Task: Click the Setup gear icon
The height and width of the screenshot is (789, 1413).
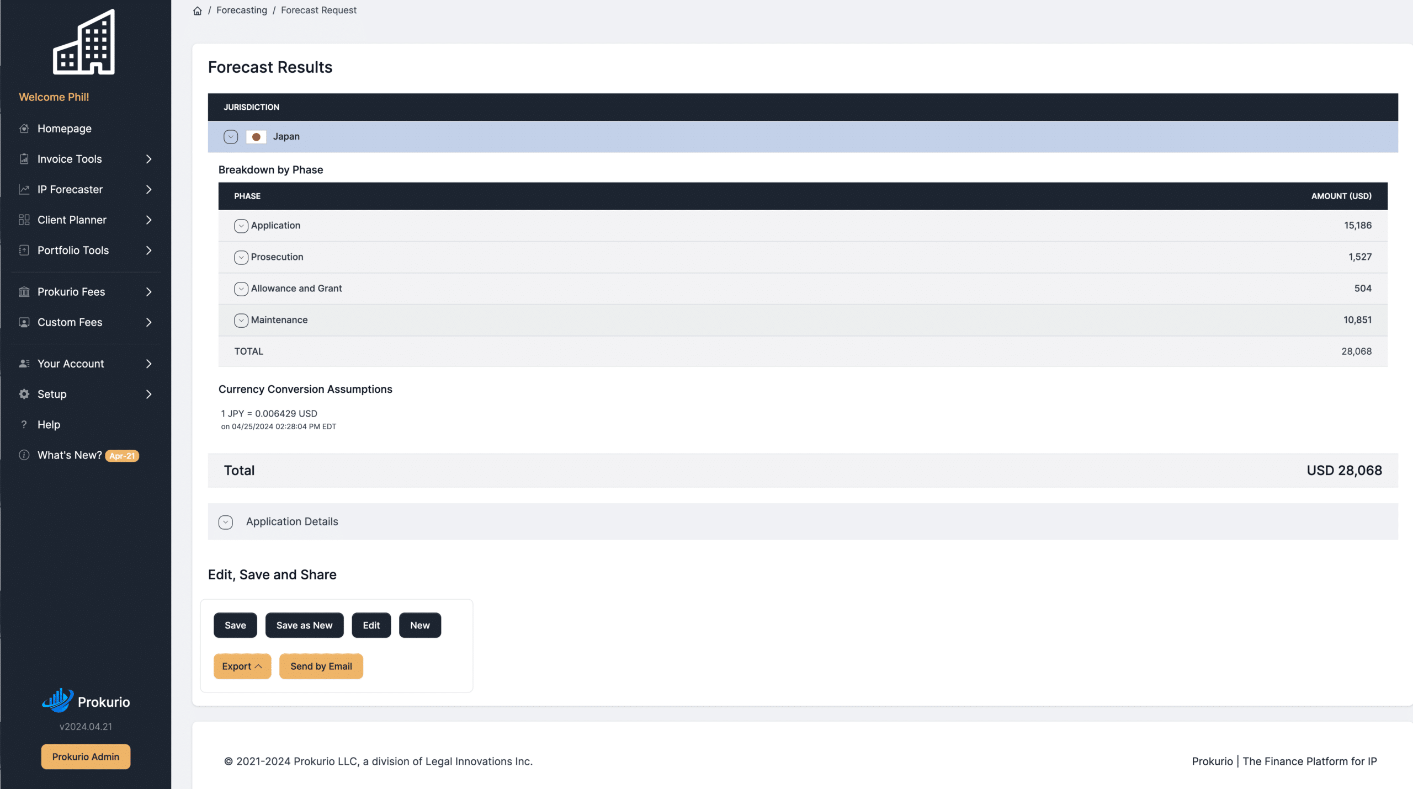Action: [24, 394]
